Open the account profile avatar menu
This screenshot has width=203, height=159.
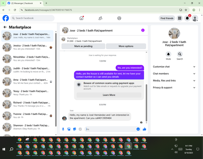(195, 18)
